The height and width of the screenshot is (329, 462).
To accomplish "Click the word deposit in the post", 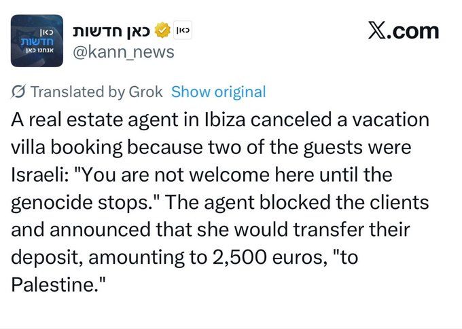I will (47, 258).
